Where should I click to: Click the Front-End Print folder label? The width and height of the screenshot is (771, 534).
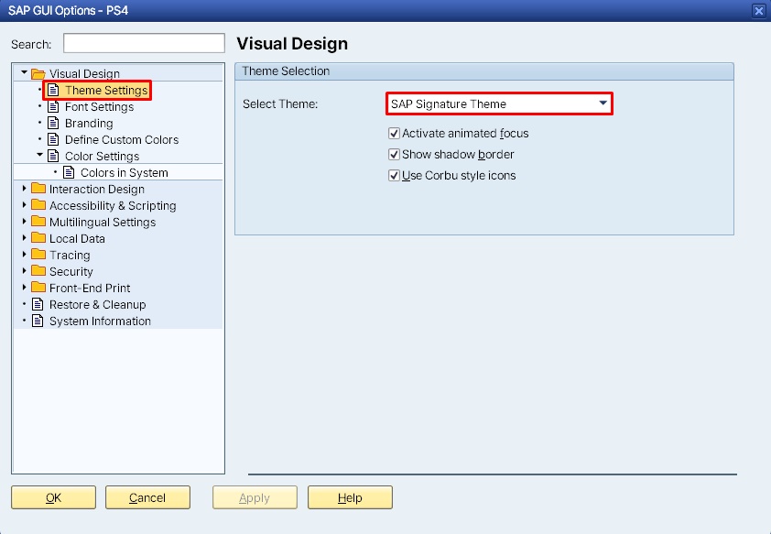(x=90, y=288)
